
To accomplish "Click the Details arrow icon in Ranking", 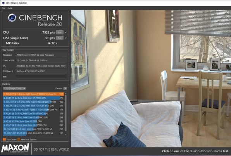I will click(65, 88).
